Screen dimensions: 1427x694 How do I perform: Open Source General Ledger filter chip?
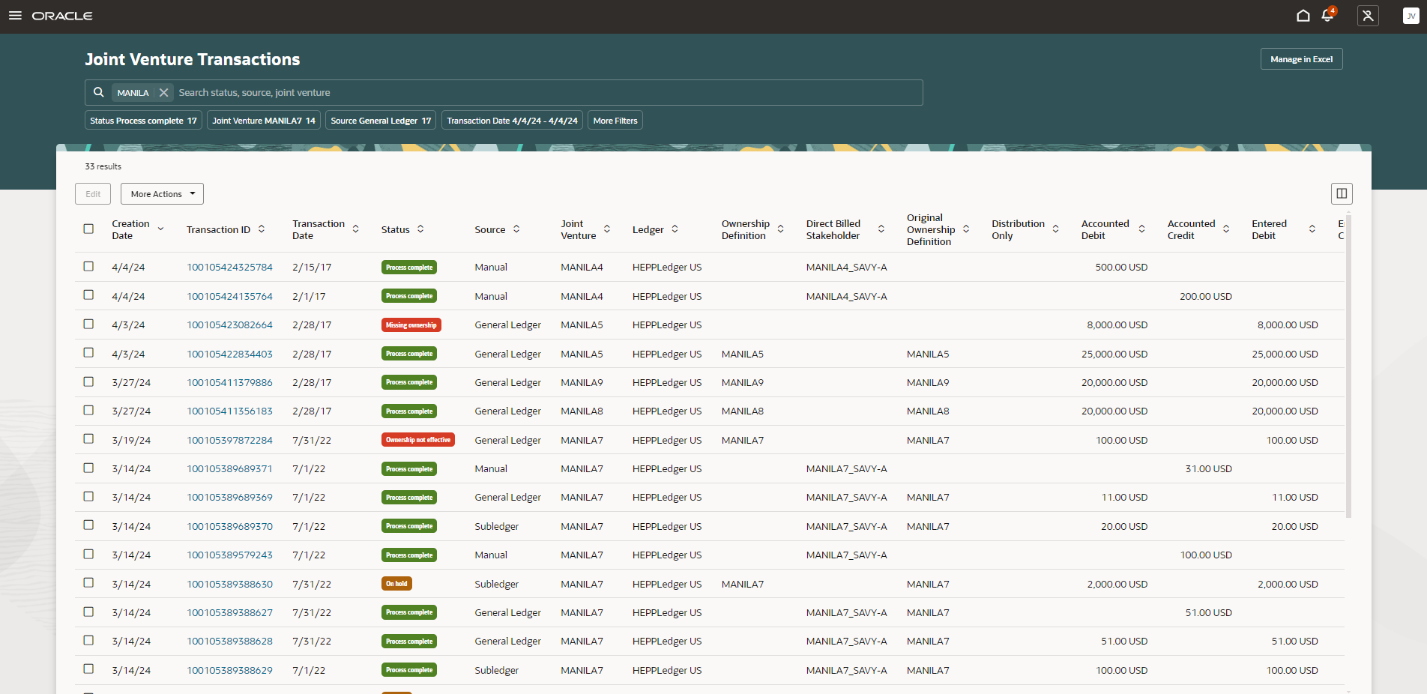tap(381, 121)
